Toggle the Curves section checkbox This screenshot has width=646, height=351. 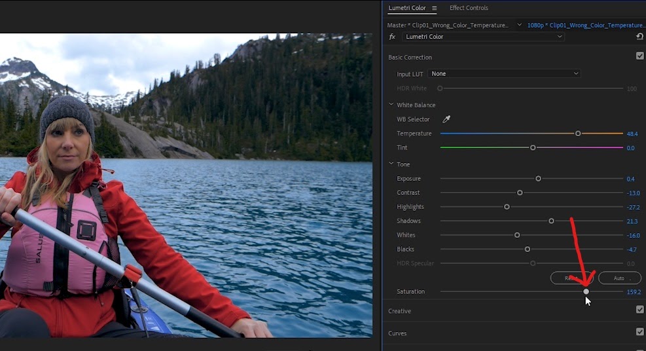(640, 331)
